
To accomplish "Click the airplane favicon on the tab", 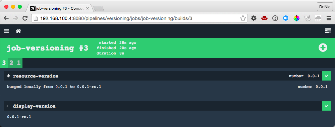I will [x=33, y=8].
